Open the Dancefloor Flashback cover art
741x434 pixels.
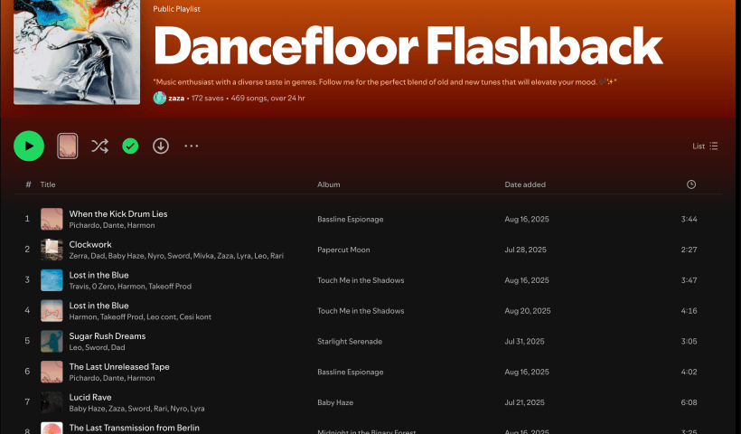[77, 52]
